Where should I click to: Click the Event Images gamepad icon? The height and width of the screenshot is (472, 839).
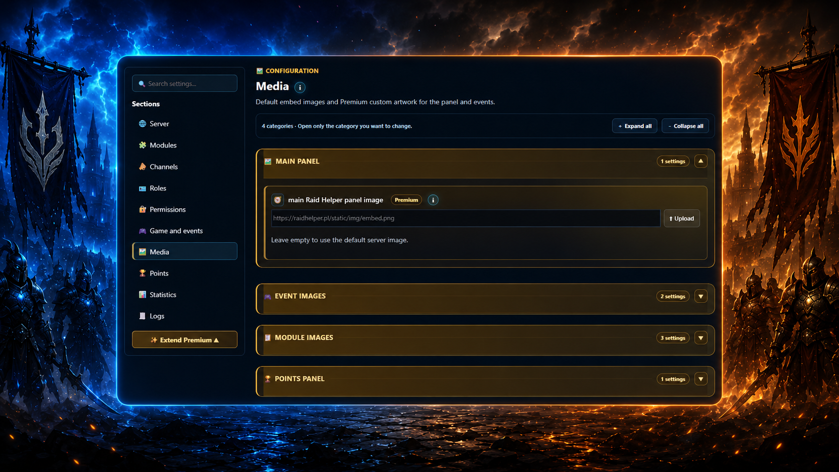pyautogui.click(x=268, y=296)
